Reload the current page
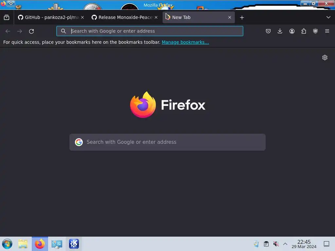 point(31,31)
